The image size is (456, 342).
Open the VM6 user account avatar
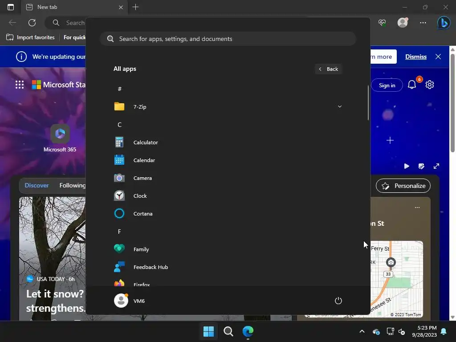(x=121, y=301)
